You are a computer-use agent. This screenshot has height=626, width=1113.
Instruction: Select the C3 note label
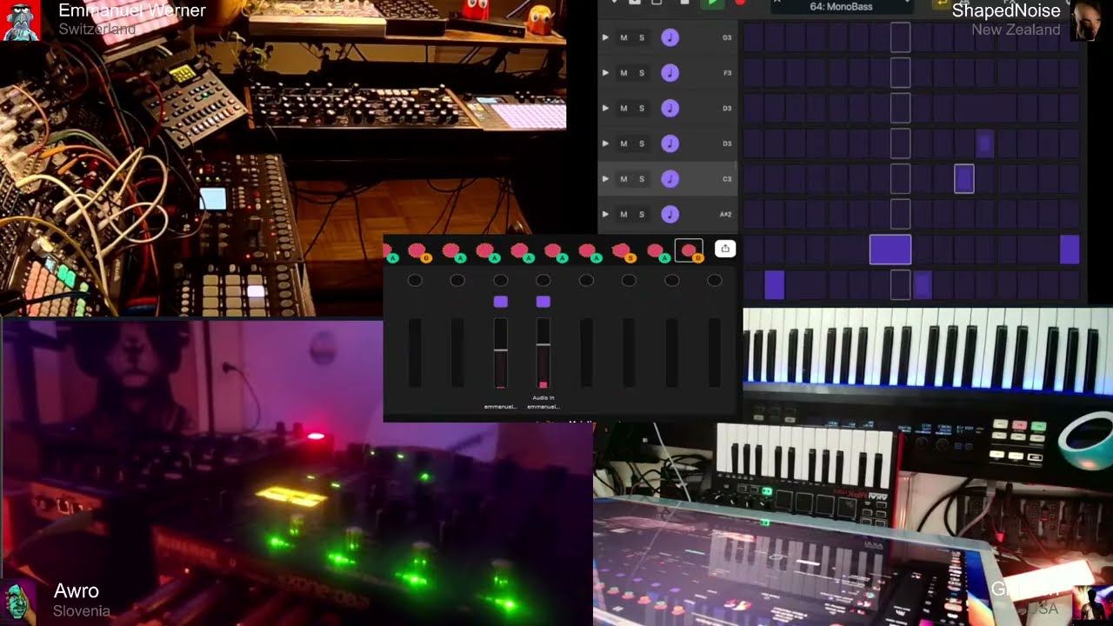point(727,179)
